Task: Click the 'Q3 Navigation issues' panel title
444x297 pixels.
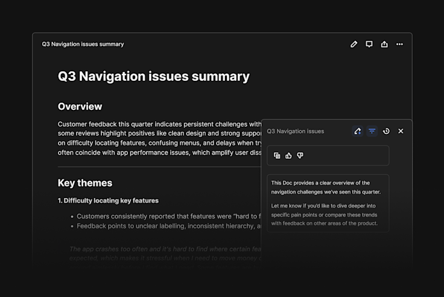Action: pyautogui.click(x=296, y=131)
